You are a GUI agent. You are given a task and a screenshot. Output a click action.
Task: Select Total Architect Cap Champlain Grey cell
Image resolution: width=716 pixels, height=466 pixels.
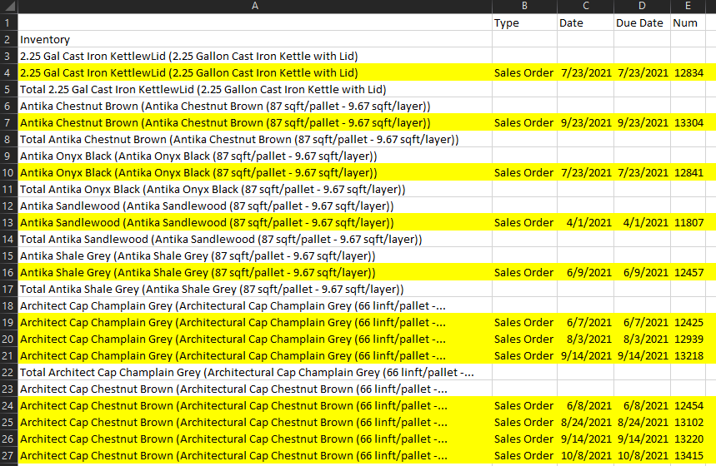click(255, 372)
